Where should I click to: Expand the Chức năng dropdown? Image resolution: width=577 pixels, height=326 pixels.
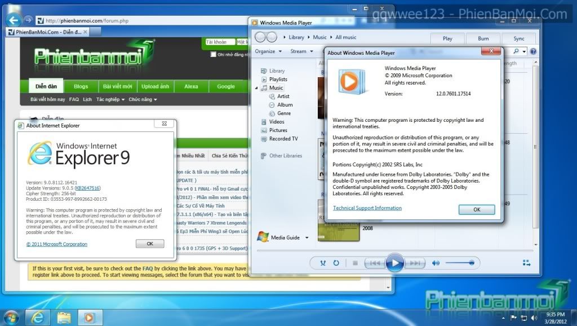tap(143, 99)
